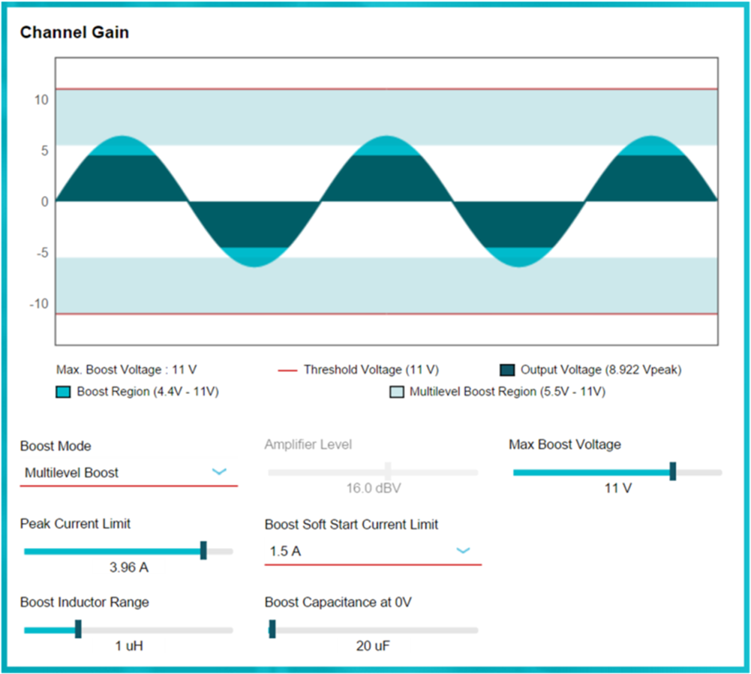Click the Max Boost Voltage slider handle

coord(672,472)
